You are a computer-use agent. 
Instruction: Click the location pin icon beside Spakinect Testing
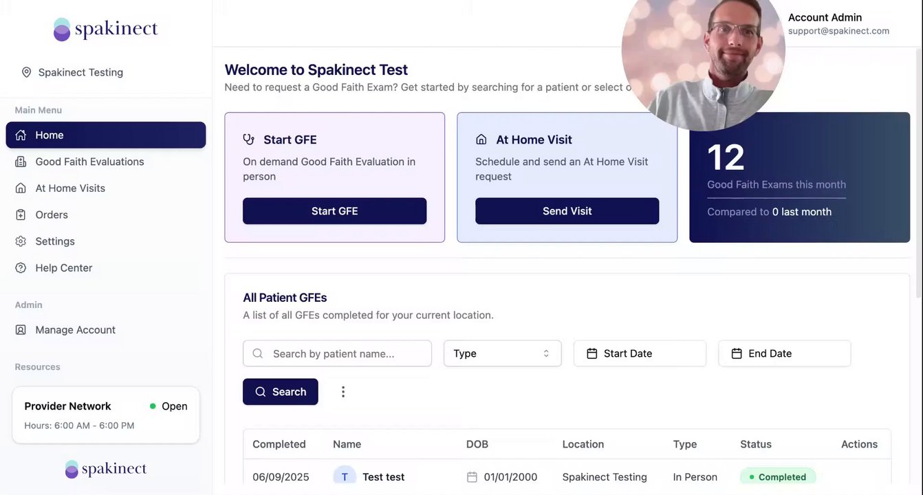click(x=27, y=72)
